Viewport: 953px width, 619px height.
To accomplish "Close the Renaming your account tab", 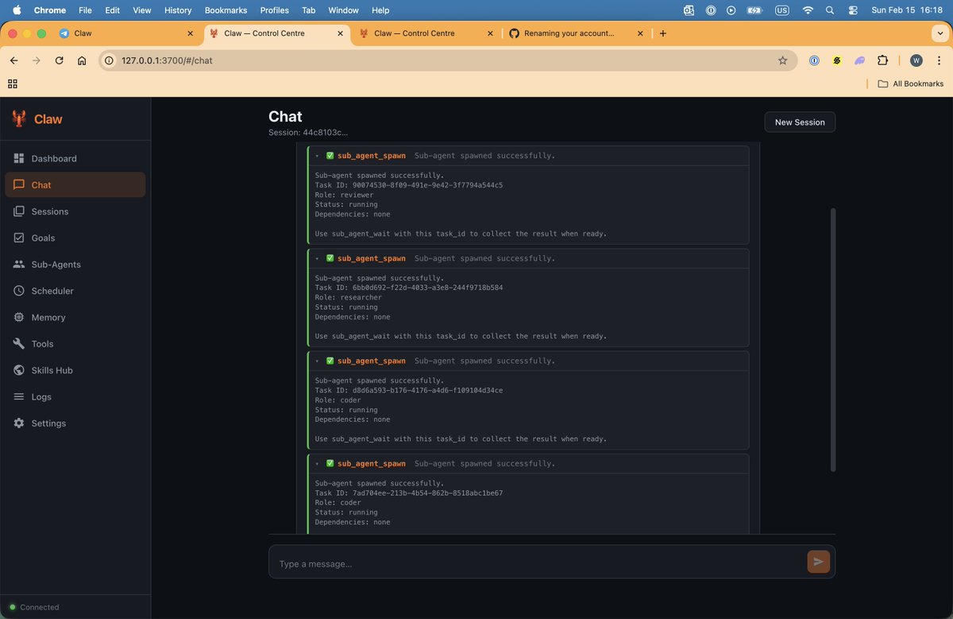I will pyautogui.click(x=640, y=33).
